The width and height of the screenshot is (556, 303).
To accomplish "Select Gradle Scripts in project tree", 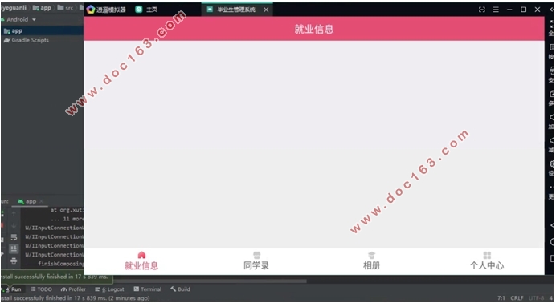I will click(x=27, y=40).
